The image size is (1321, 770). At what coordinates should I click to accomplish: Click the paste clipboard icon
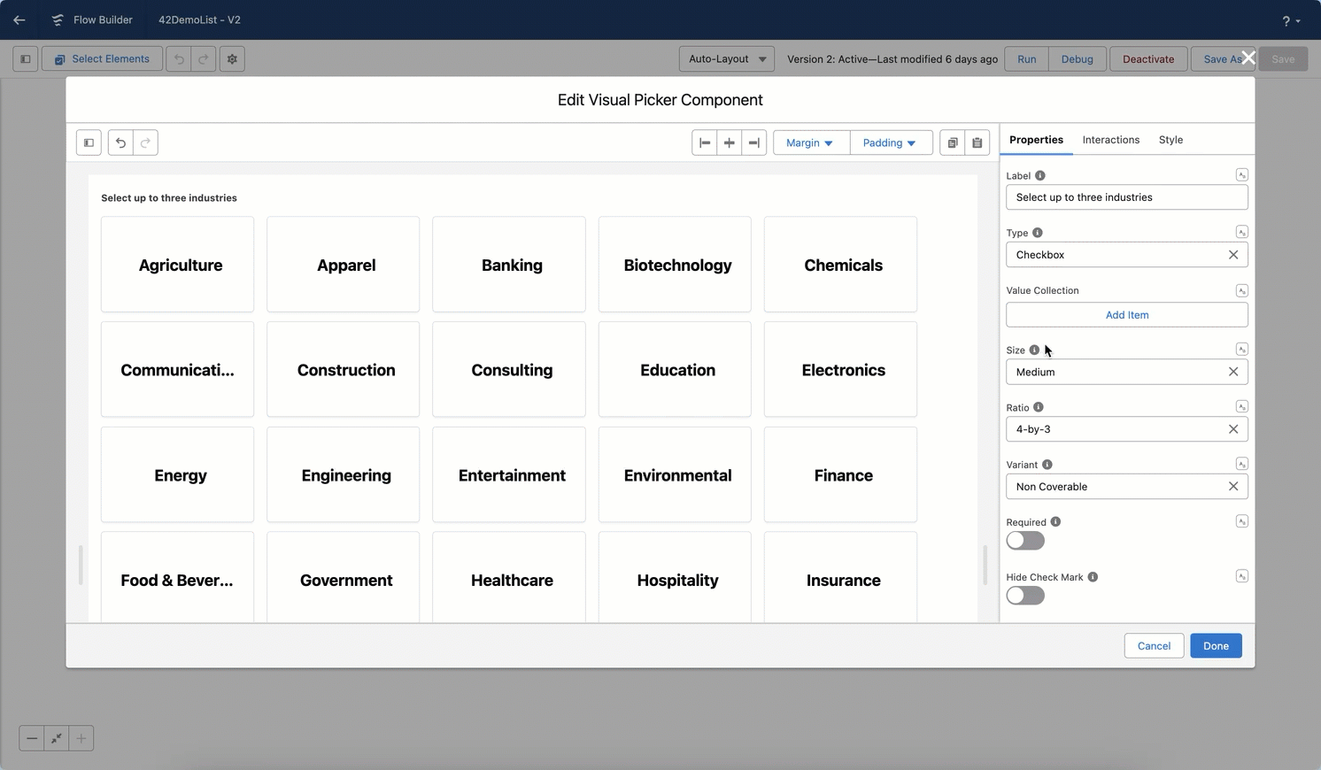click(977, 142)
